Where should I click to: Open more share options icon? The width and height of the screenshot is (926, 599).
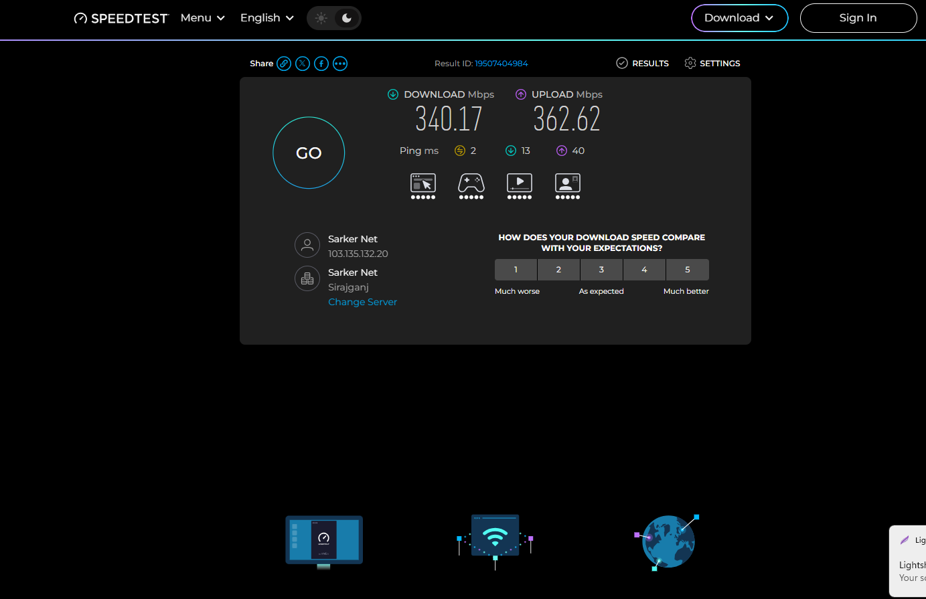tap(340, 64)
